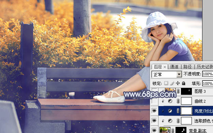The width and height of the screenshot is (213, 133).
Task: Select the 选取颜色 layer name
Action: (203, 121)
